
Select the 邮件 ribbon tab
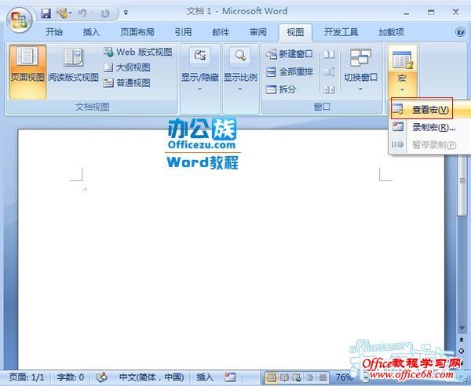tap(221, 32)
